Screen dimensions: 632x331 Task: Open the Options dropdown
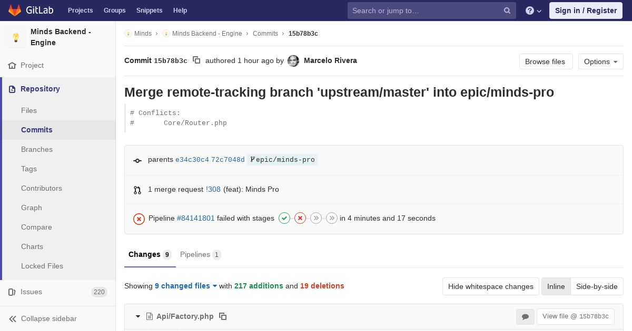pos(600,61)
